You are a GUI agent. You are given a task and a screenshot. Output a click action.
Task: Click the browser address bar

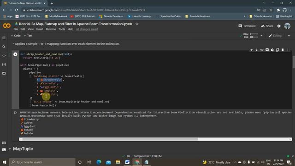[x=139, y=10]
